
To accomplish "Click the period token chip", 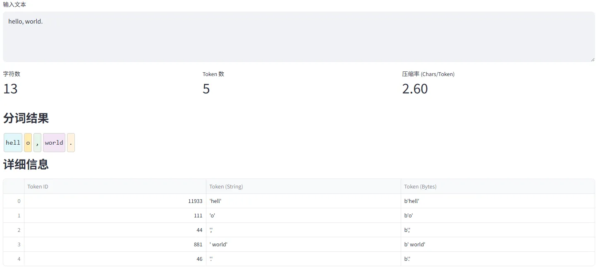I will (71, 143).
